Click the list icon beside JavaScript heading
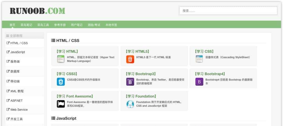Image resolution: width=283 pixels, height=126 pixels. [x=53, y=118]
